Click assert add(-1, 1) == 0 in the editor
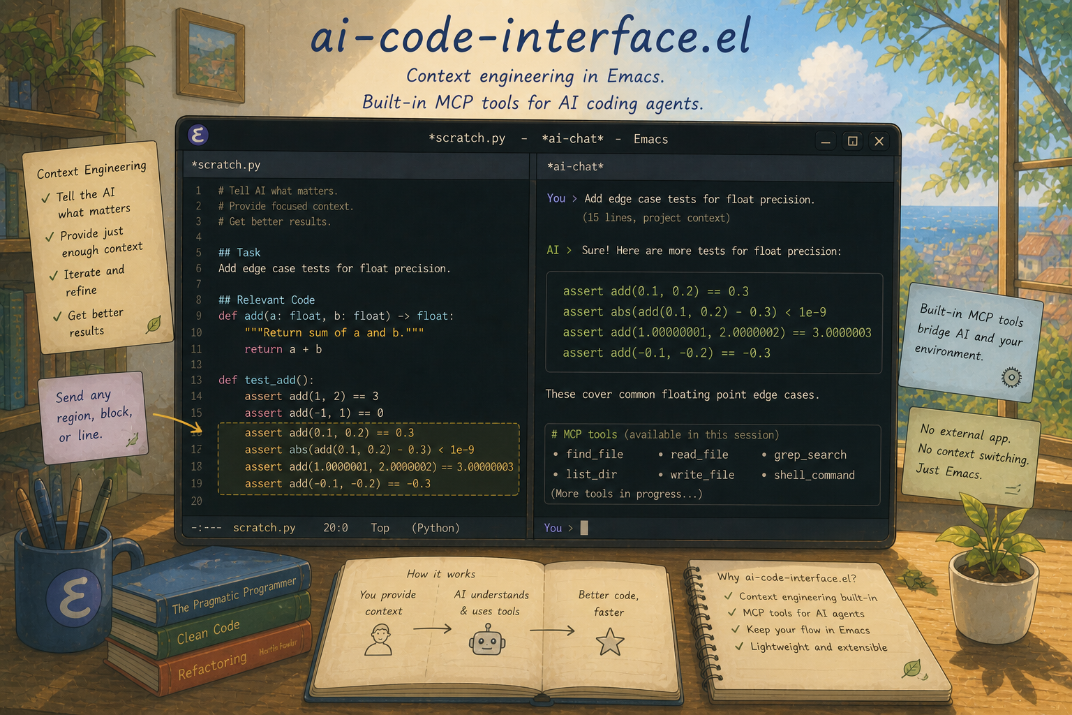 (314, 413)
